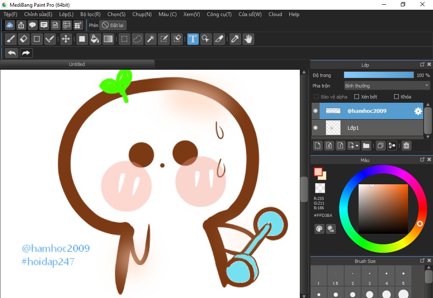Open the Pha trộn blend mode dropdown
The width and height of the screenshot is (433, 298).
coord(387,86)
